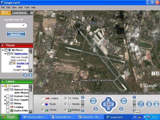Open the Edit menu

(8, 7)
